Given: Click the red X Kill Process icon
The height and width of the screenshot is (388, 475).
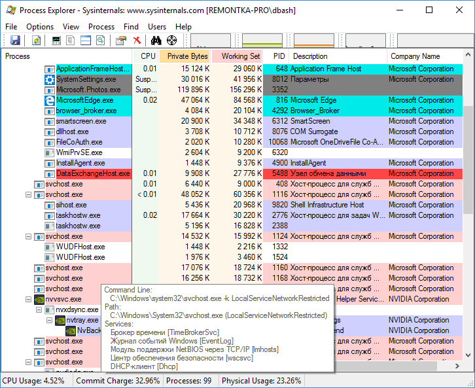Looking at the screenshot, I should 137,41.
